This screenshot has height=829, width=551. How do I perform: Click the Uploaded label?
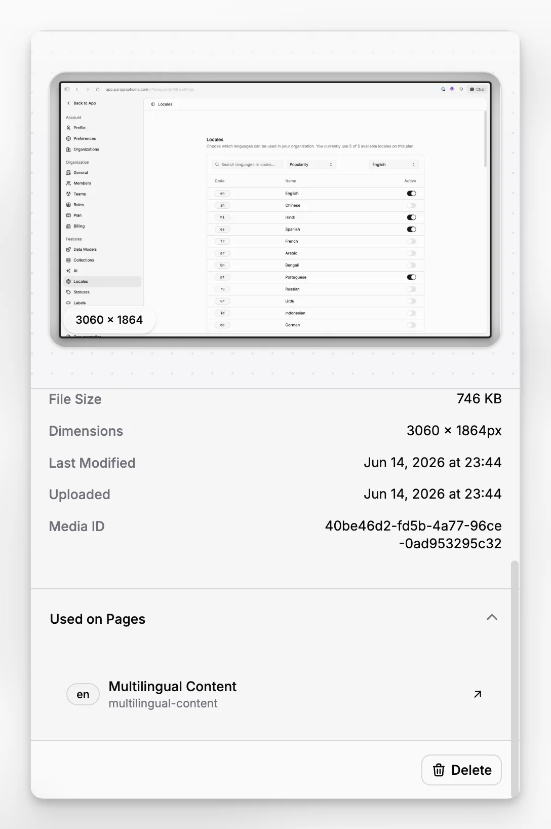click(x=80, y=495)
